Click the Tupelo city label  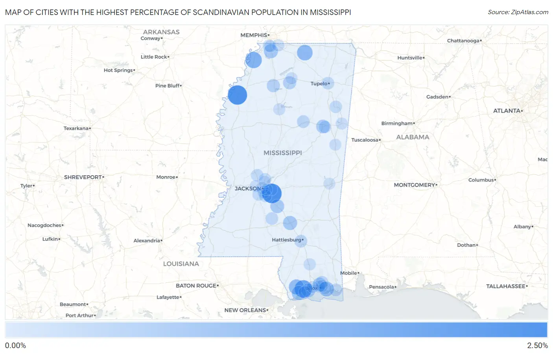319,83
